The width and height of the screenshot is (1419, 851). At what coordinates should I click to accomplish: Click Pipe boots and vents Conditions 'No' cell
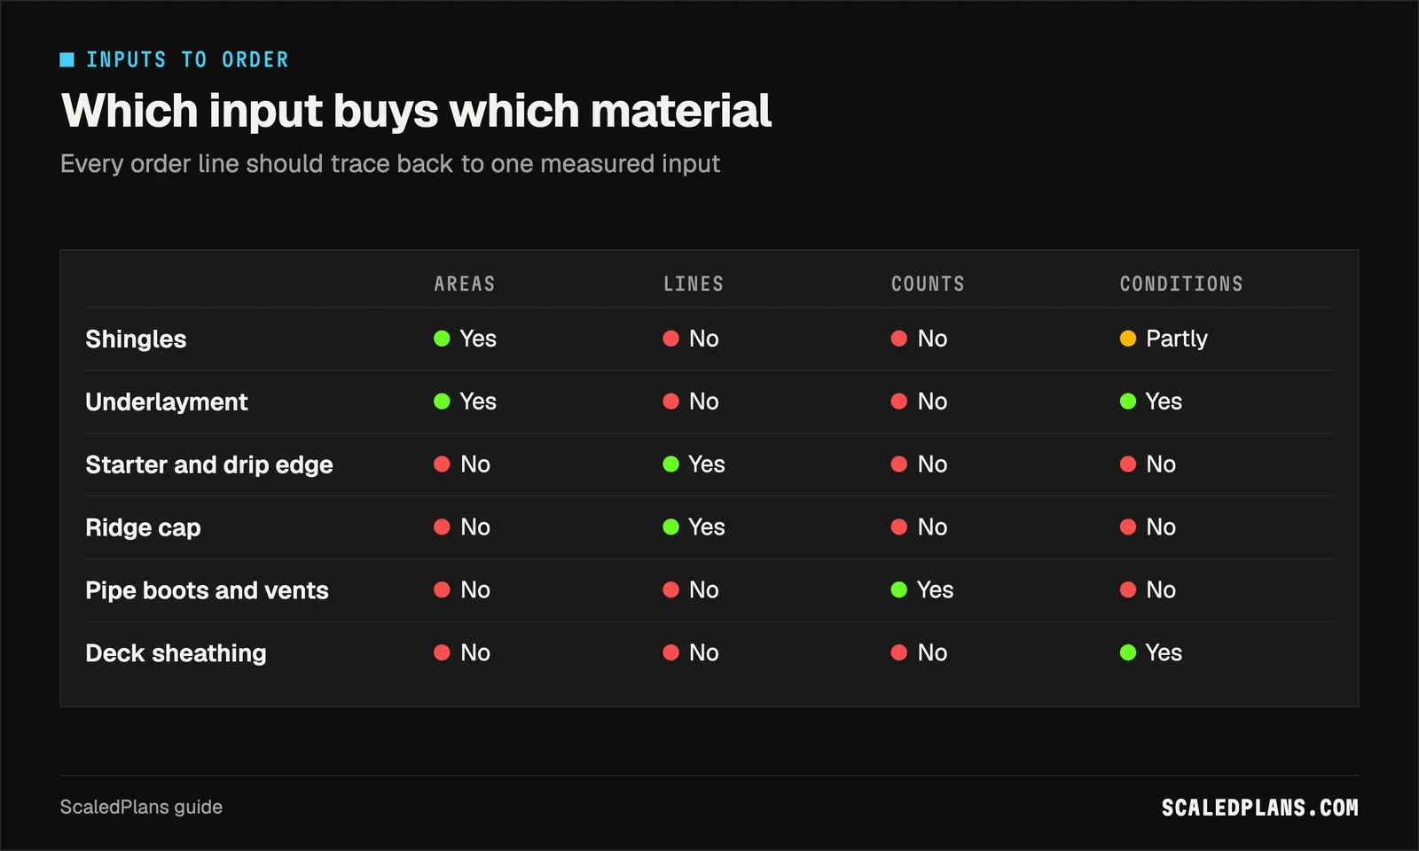[x=1148, y=590]
